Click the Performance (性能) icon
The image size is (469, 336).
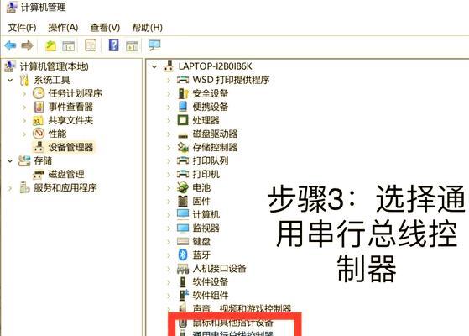39,134
